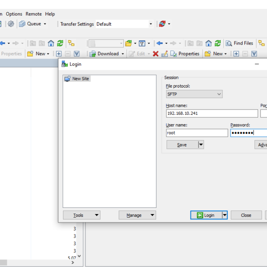Viewport: 267px width, 267px height.
Task: Open the Help menu
Action: (50, 14)
